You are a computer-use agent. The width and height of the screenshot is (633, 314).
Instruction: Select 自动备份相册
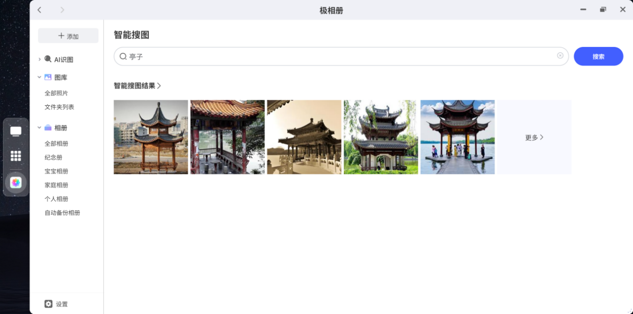62,213
